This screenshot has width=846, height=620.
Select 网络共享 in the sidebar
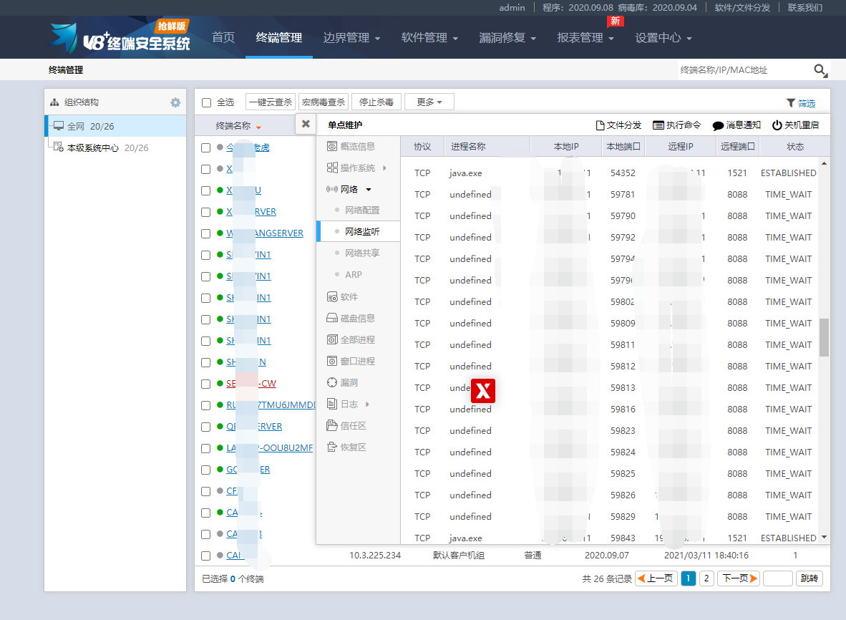362,253
